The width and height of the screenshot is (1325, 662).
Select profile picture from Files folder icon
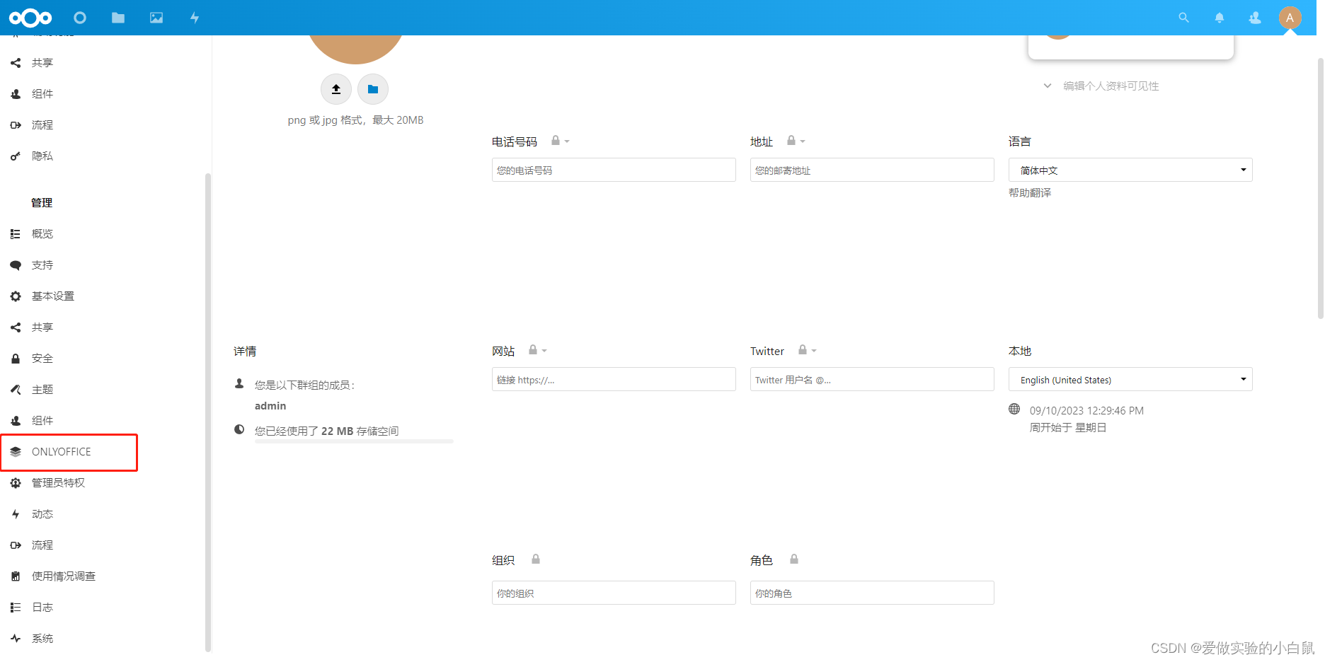click(373, 89)
